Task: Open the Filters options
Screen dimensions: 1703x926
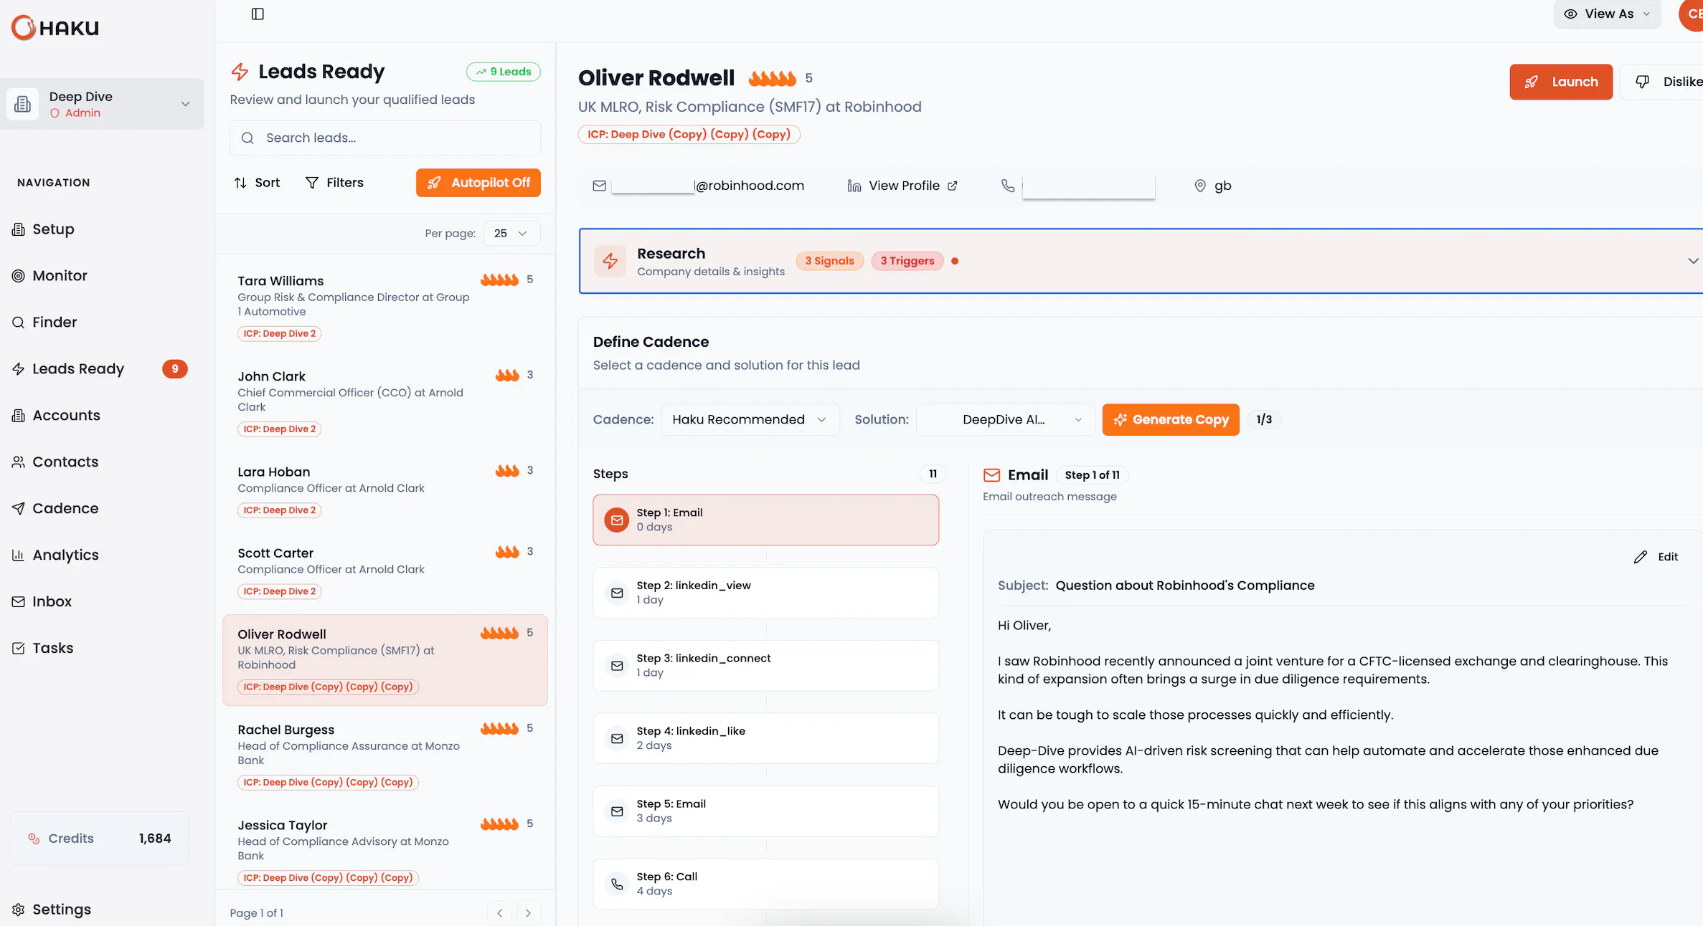Action: (334, 183)
